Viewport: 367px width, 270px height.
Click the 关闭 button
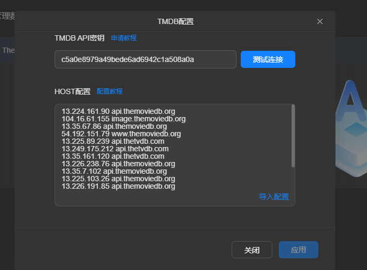[252, 250]
